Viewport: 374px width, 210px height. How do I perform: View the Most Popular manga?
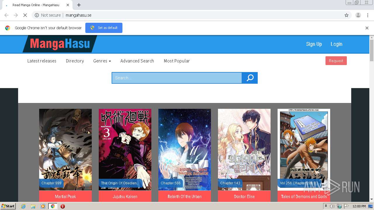coord(177,61)
